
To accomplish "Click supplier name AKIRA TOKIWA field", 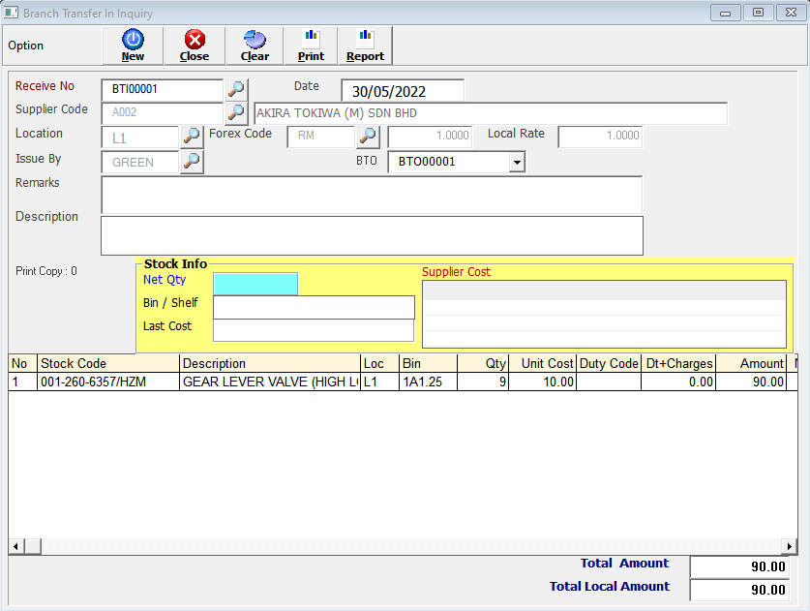I will coord(491,113).
